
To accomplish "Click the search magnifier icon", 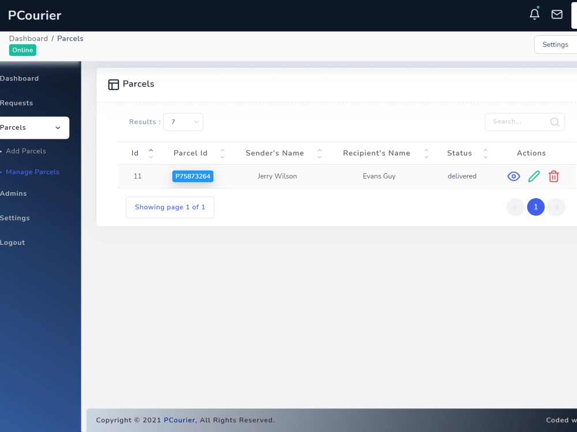I will click(x=554, y=122).
